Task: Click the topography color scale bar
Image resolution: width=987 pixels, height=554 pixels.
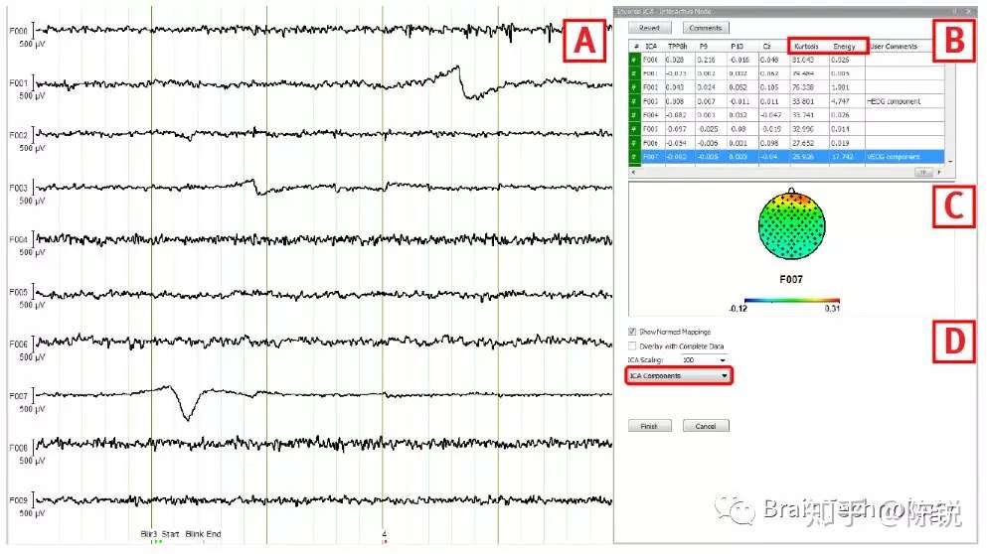Action: 791,301
